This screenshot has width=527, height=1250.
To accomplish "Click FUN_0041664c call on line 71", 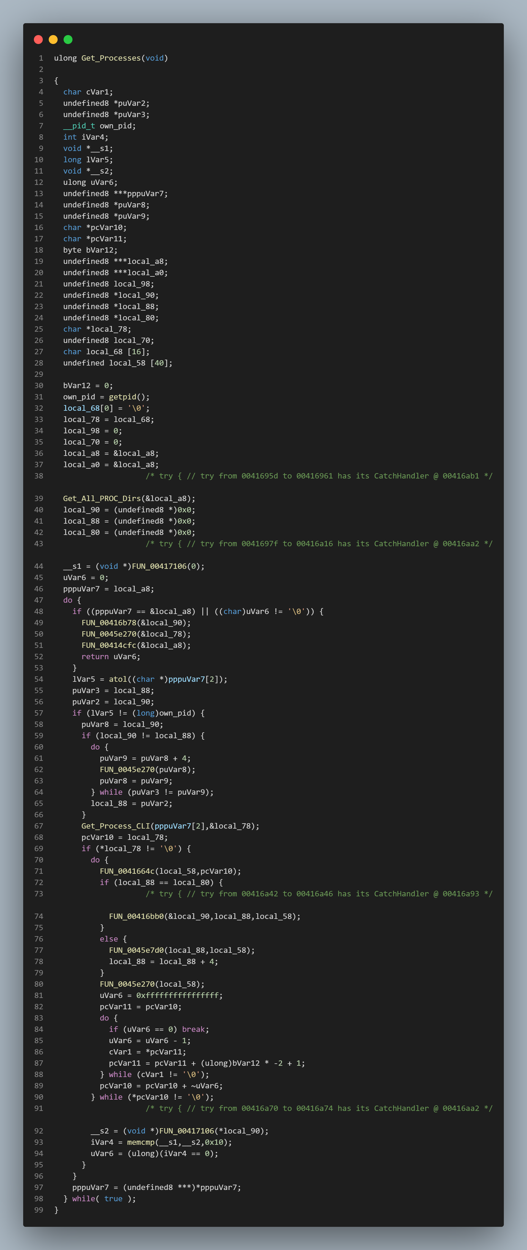I will (x=127, y=871).
